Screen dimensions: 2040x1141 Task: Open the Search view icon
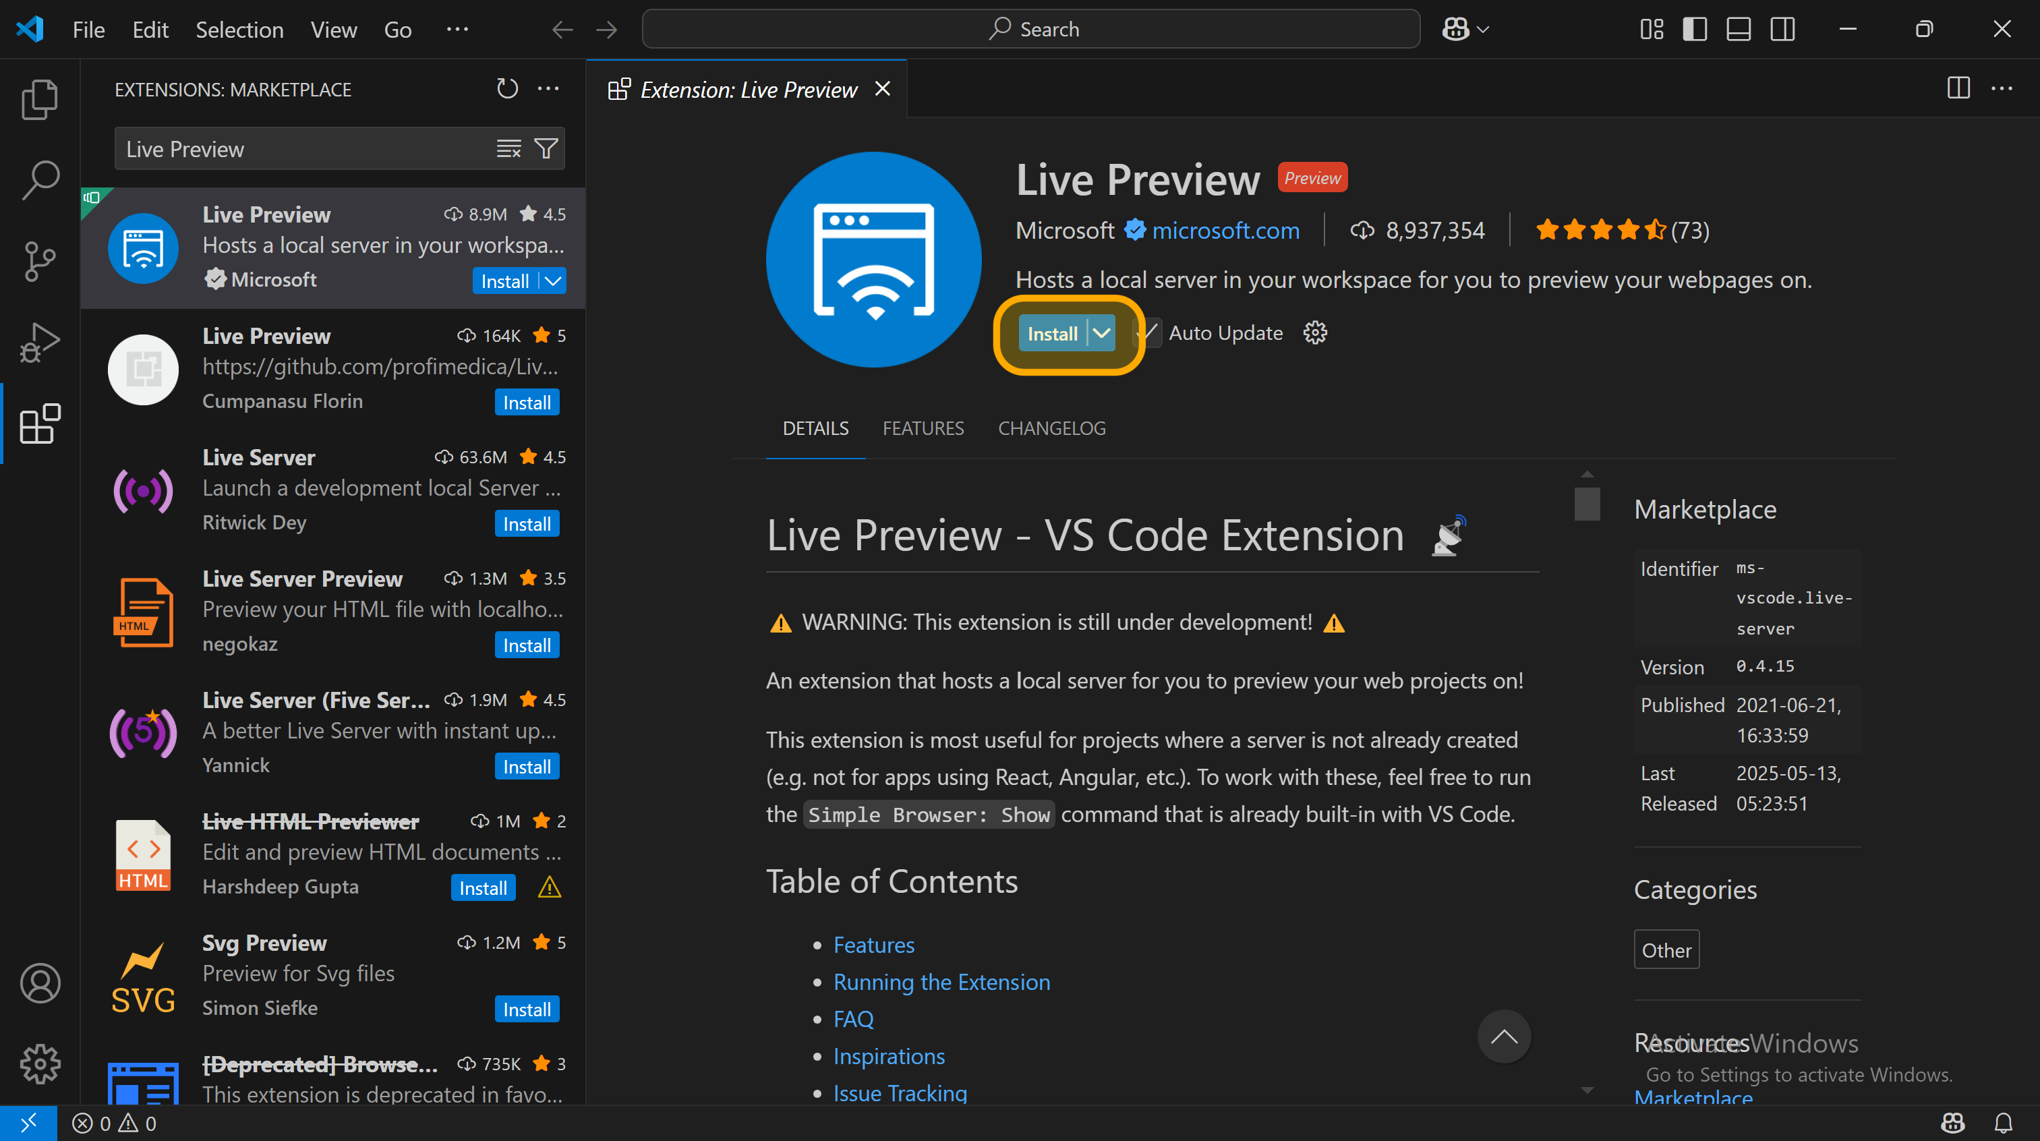pyautogui.click(x=40, y=181)
